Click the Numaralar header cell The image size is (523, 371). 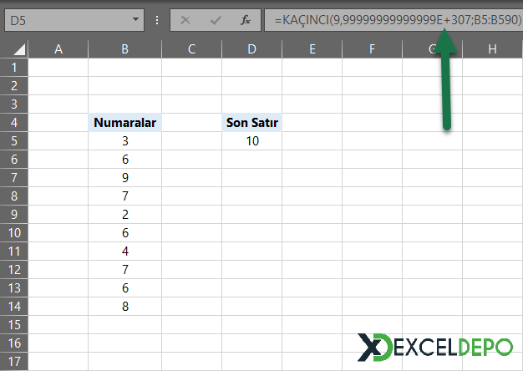tap(125, 123)
